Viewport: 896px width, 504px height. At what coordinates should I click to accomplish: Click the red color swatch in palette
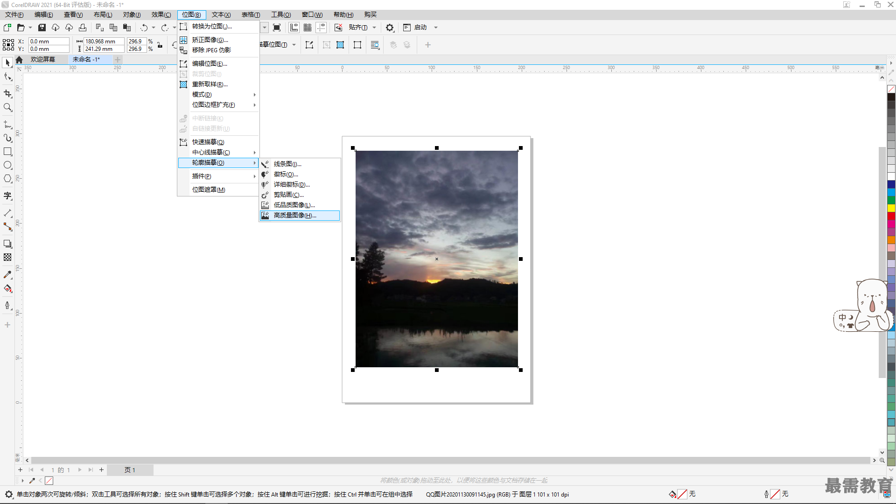(x=891, y=216)
